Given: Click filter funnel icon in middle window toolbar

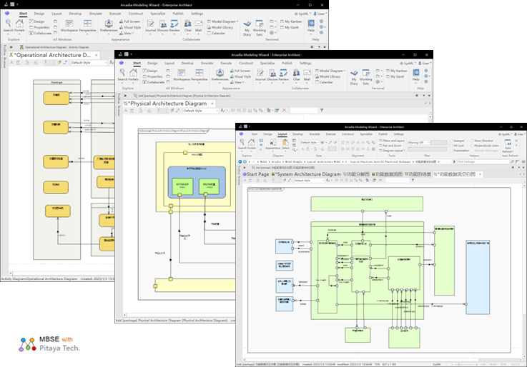Looking at the screenshot, I should click(322, 111).
